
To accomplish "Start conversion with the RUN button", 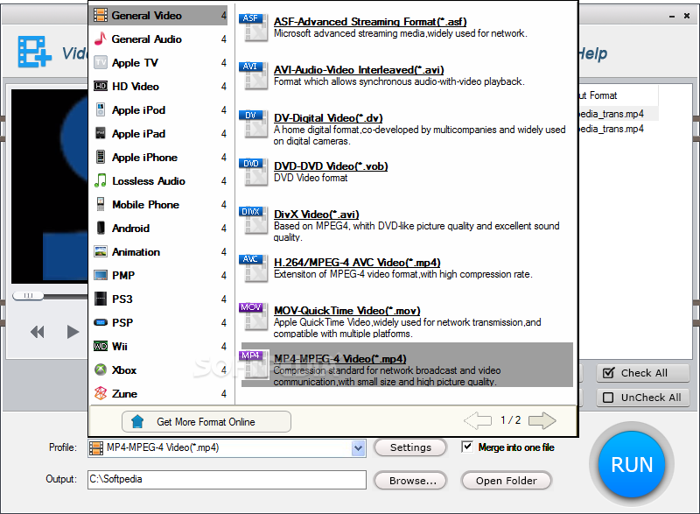I will (632, 464).
